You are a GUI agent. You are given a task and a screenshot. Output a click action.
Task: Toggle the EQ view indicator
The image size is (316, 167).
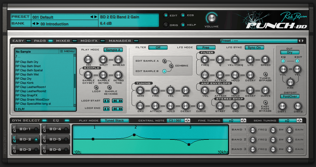tap(67, 121)
